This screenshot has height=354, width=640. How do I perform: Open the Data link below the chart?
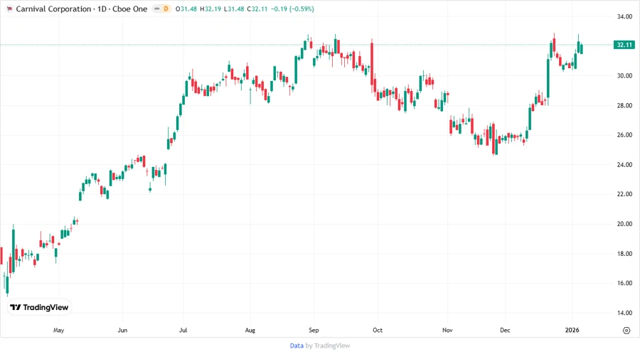297,345
